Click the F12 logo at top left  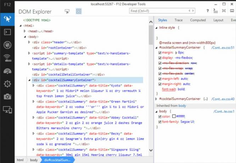pos(7,5)
